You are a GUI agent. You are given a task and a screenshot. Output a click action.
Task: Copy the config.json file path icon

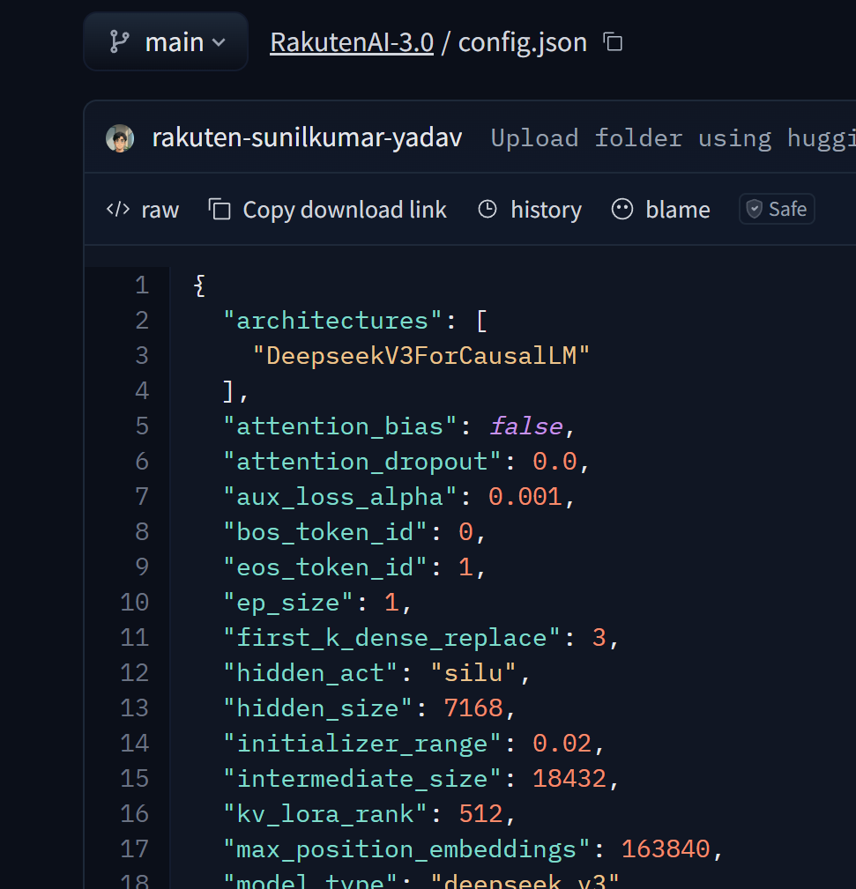[613, 42]
